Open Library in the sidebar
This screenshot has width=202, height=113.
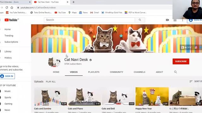8,51
